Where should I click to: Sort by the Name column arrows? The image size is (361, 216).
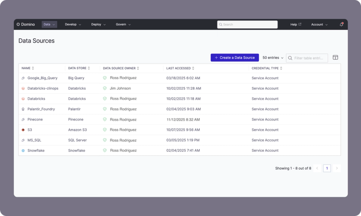pyautogui.click(x=33, y=68)
